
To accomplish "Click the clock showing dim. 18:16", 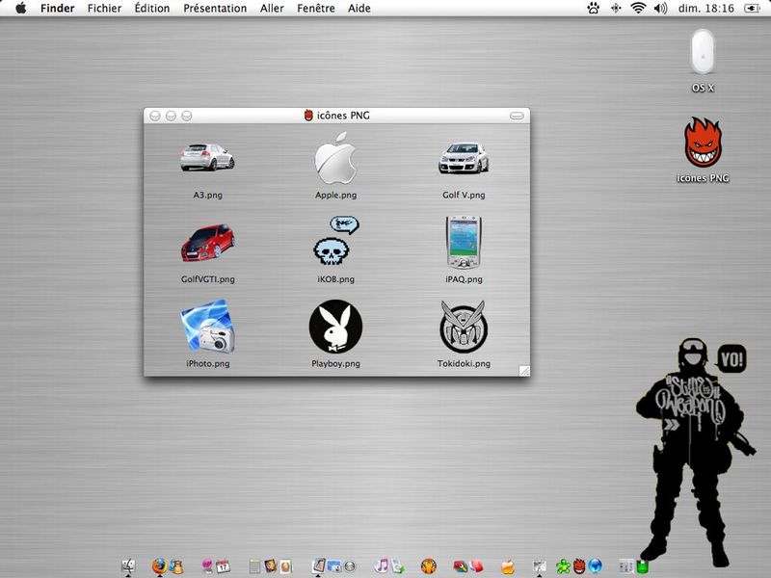I will coord(706,9).
